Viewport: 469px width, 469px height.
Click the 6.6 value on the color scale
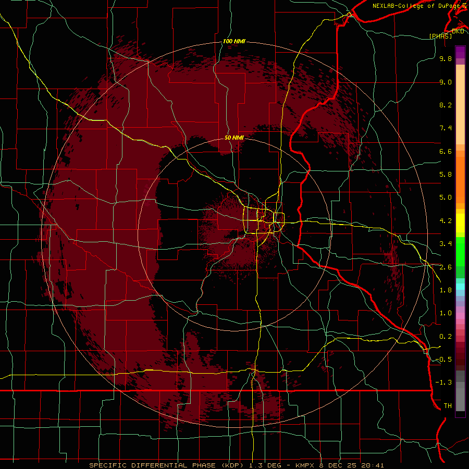click(x=446, y=151)
